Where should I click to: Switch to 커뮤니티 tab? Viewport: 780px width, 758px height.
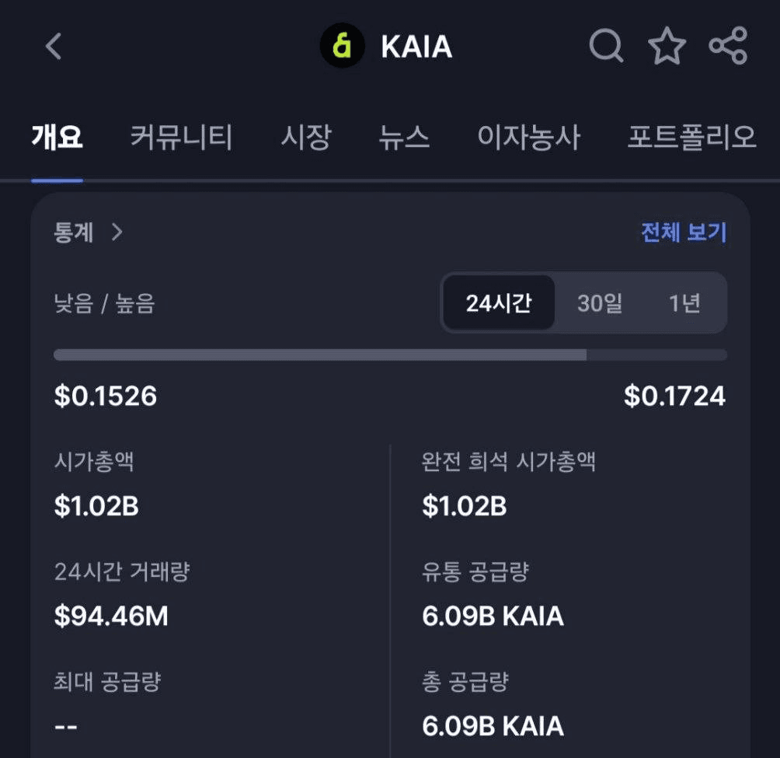[182, 137]
